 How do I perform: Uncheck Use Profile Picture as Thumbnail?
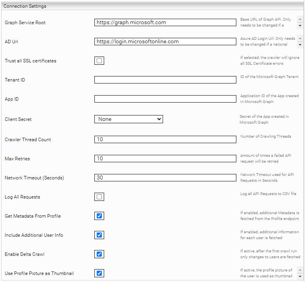coord(99,273)
